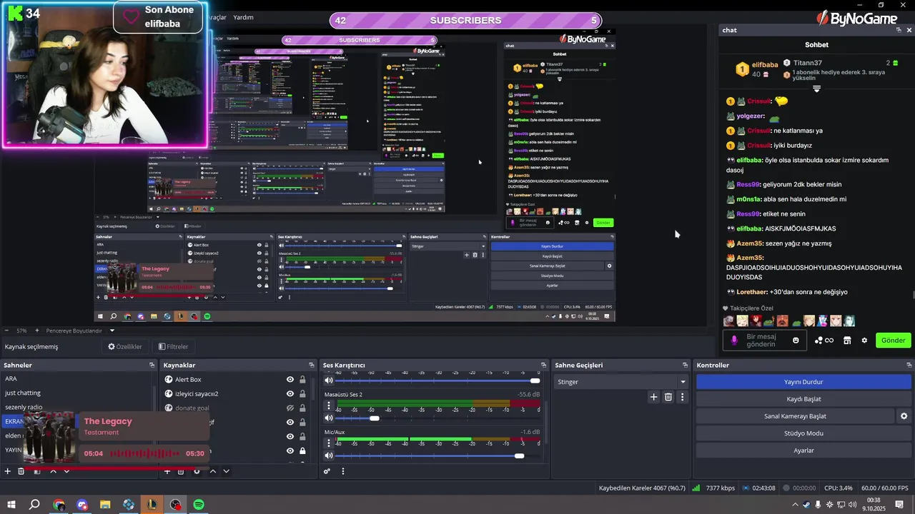Screen dimensions: 915x514
Task: Collapse chat leaderboard expander arrow
Action: pyautogui.click(x=816, y=89)
